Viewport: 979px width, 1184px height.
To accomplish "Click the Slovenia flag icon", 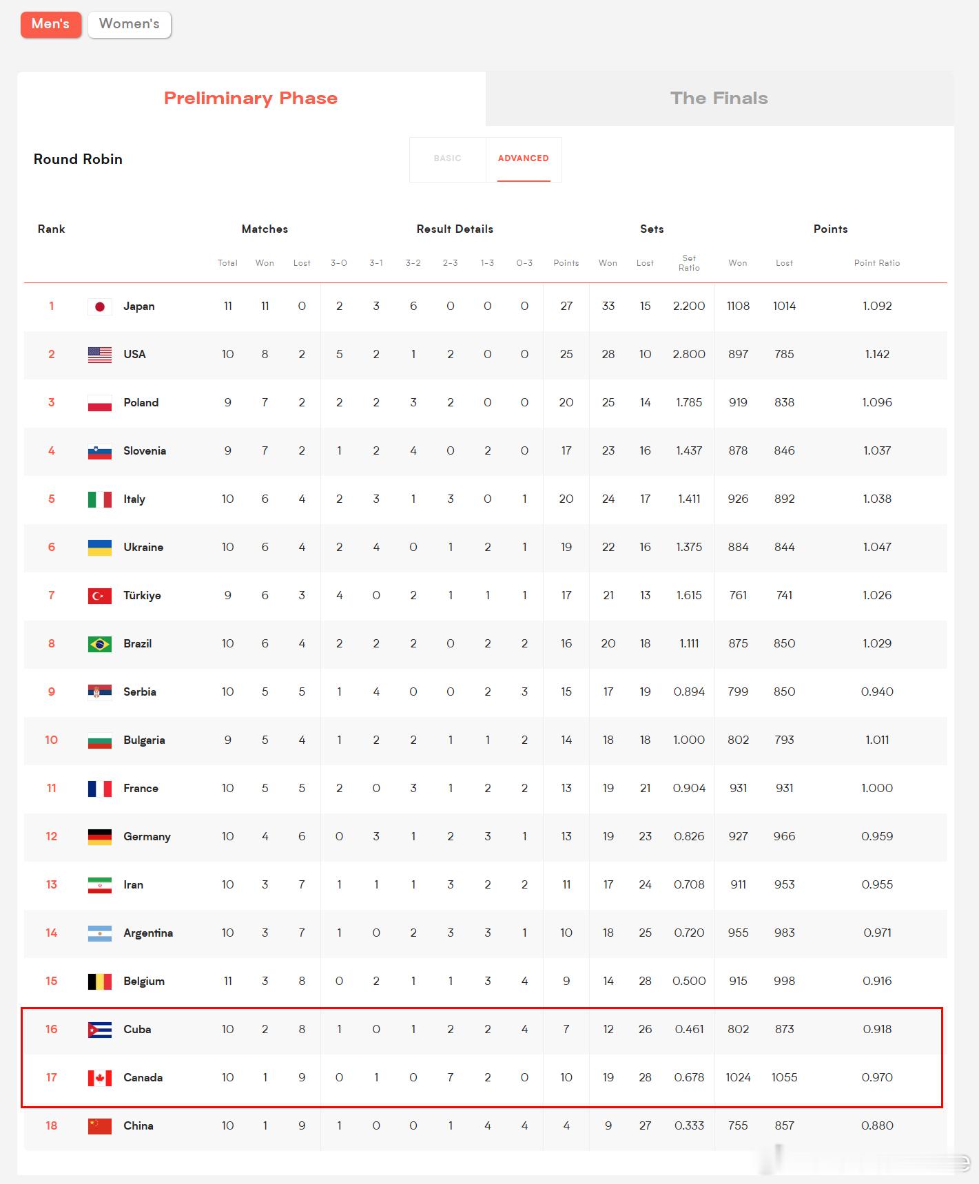I will 100,451.
